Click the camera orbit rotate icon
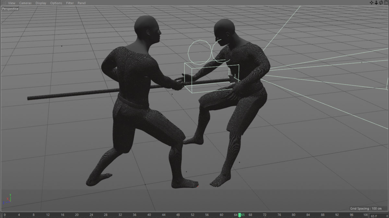Screen dimensions: 389x218 pyautogui.click(x=381, y=3)
